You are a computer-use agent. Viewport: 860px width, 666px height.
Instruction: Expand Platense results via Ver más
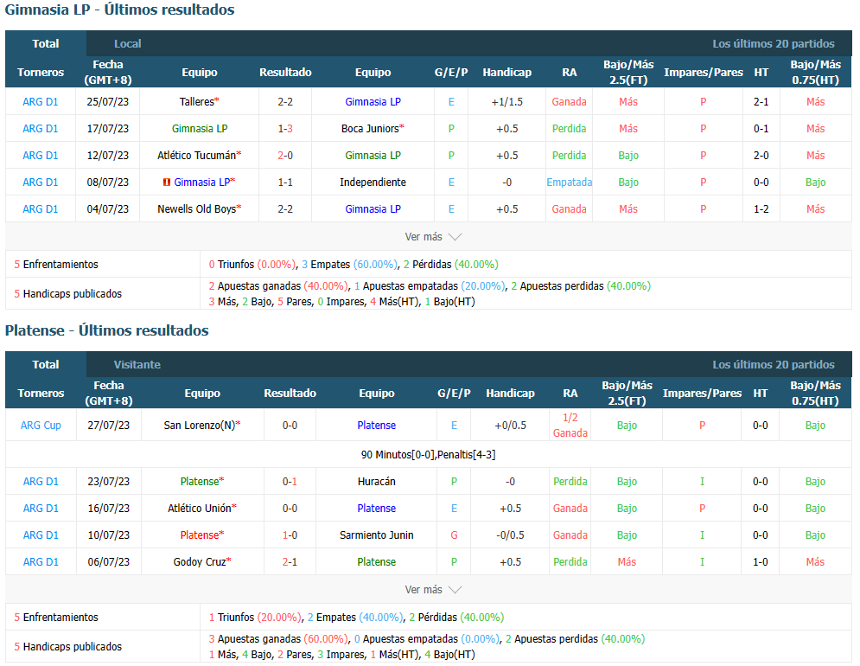pos(433,590)
